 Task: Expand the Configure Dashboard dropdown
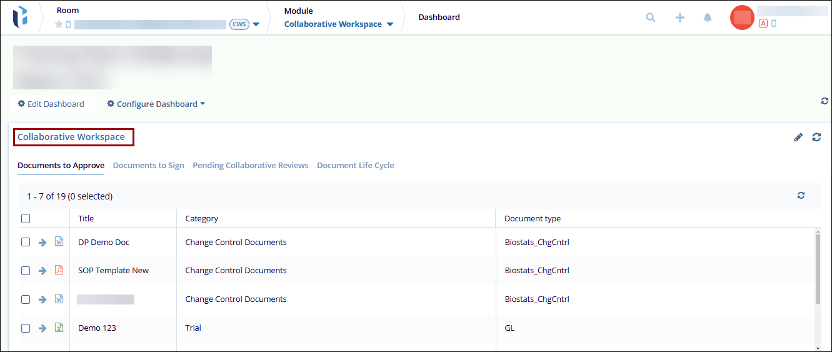coord(156,104)
